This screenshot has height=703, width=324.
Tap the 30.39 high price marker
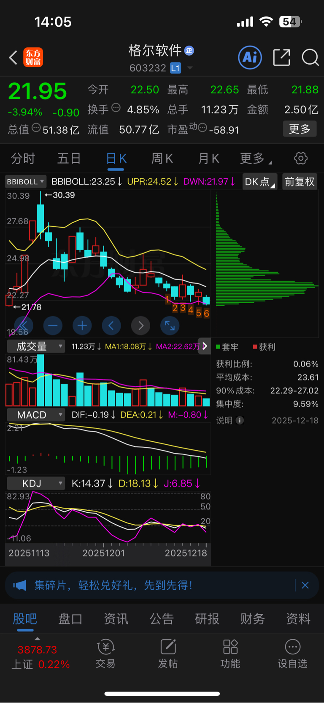[60, 195]
